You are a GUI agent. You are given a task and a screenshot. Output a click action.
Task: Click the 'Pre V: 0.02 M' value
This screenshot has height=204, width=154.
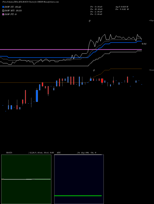(x=122, y=9)
